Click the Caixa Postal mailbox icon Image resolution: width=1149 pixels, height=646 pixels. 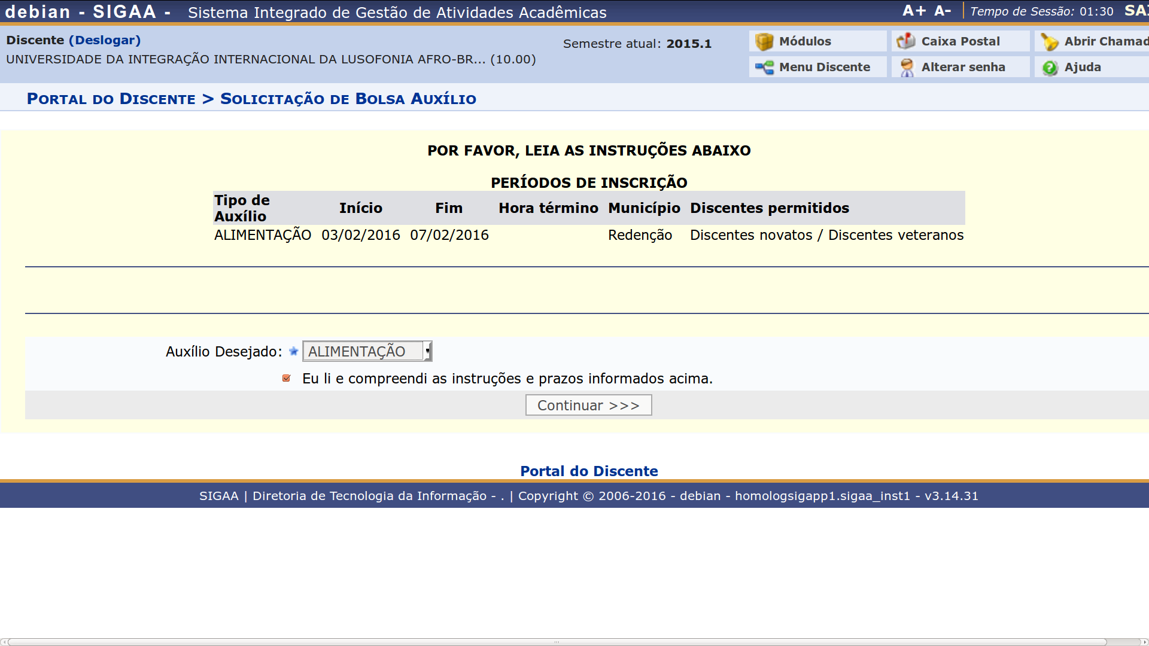tap(906, 41)
